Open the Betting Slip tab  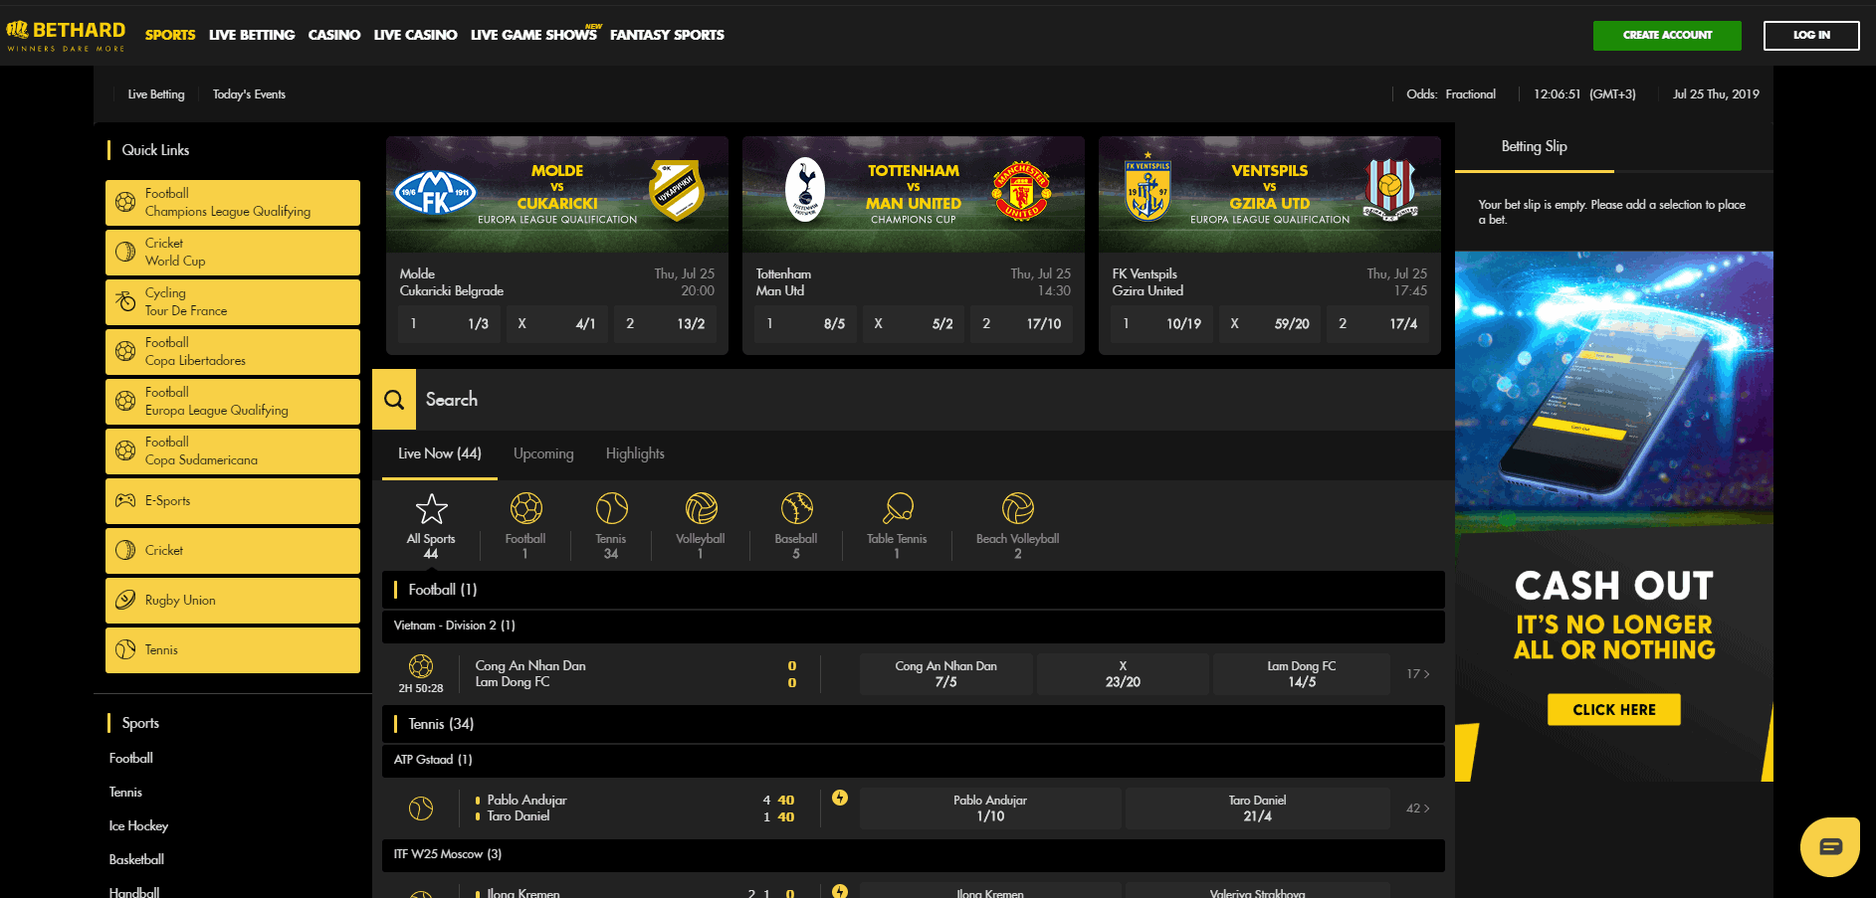1534,146
